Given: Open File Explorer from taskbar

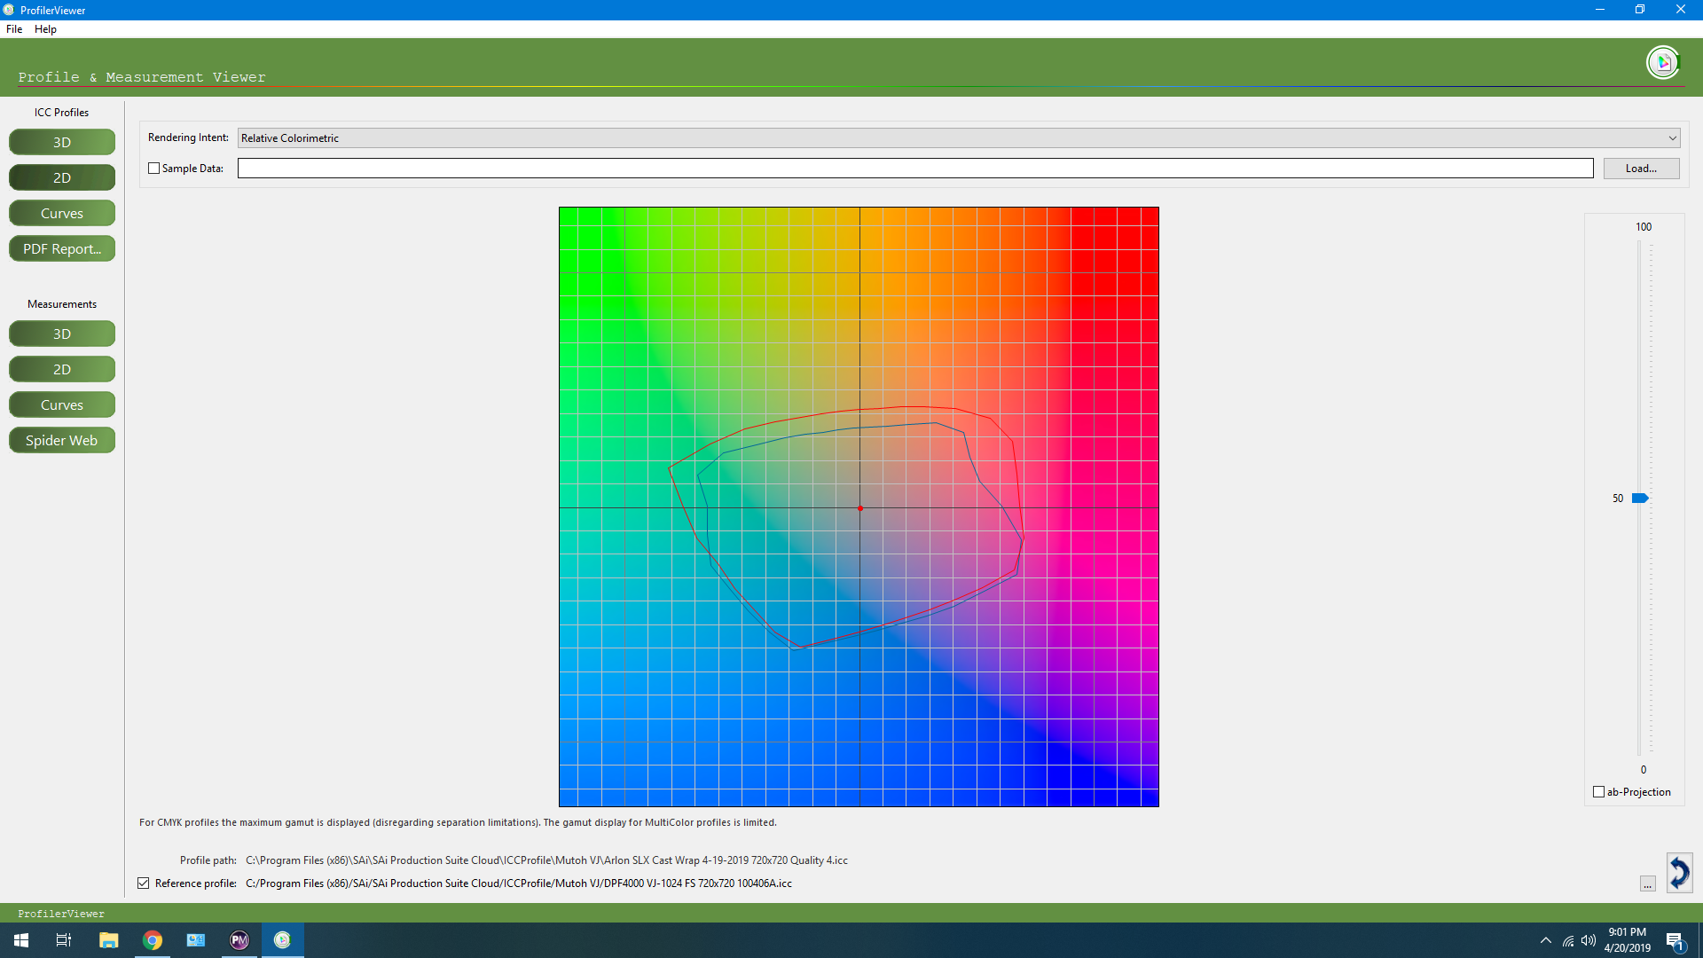Looking at the screenshot, I should pyautogui.click(x=108, y=940).
